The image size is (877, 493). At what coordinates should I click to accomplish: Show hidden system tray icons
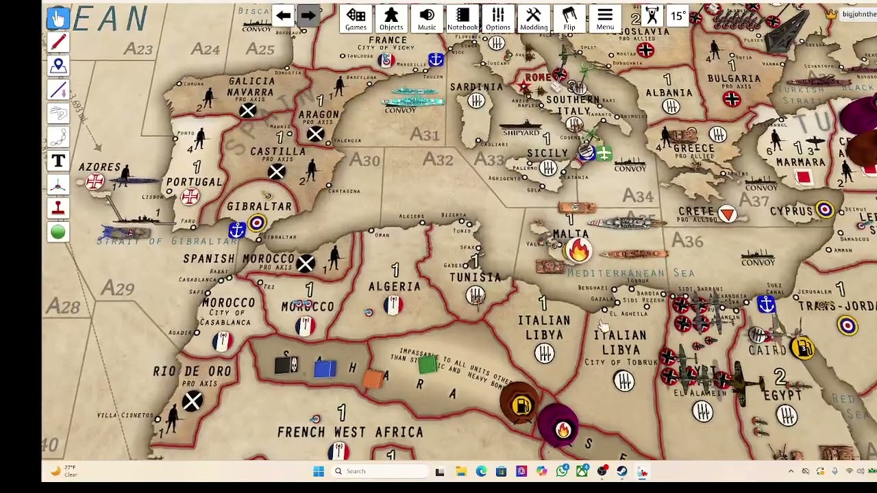pyautogui.click(x=791, y=471)
